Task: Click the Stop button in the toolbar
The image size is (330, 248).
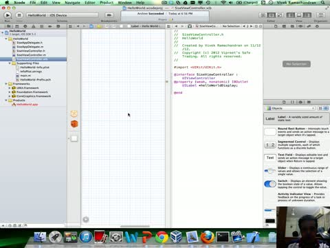Action: click(x=19, y=15)
